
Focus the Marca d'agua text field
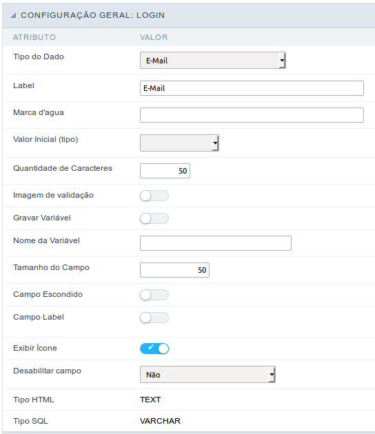click(252, 115)
